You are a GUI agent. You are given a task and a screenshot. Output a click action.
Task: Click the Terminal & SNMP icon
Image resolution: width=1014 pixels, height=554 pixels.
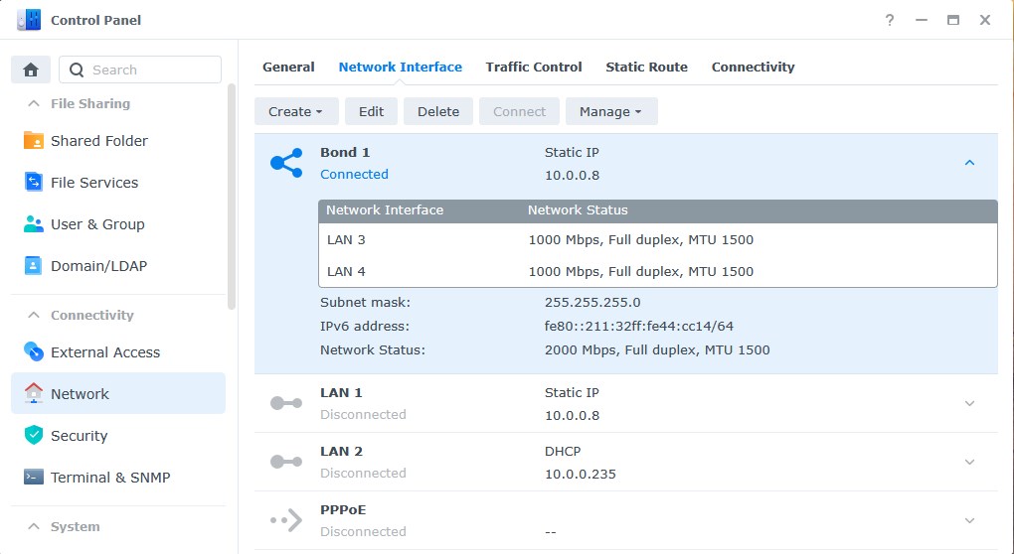[34, 478]
